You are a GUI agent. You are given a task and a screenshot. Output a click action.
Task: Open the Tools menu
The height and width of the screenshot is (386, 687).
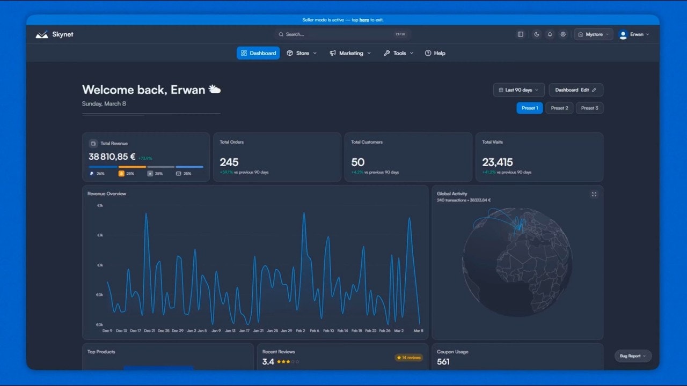tap(398, 53)
